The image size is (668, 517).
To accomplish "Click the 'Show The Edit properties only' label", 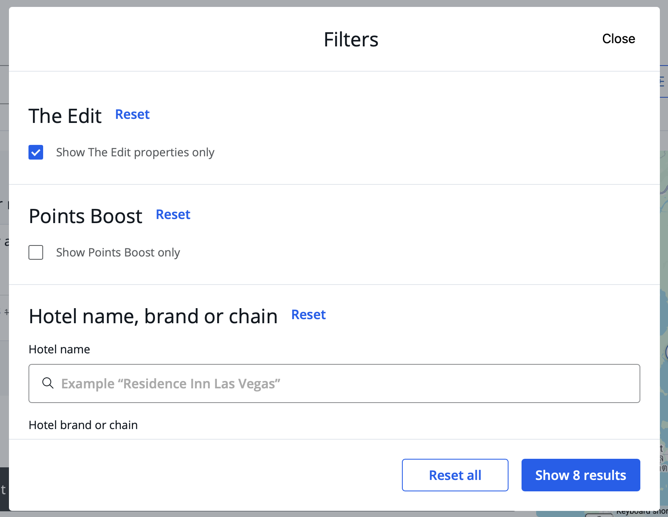I will coord(135,152).
